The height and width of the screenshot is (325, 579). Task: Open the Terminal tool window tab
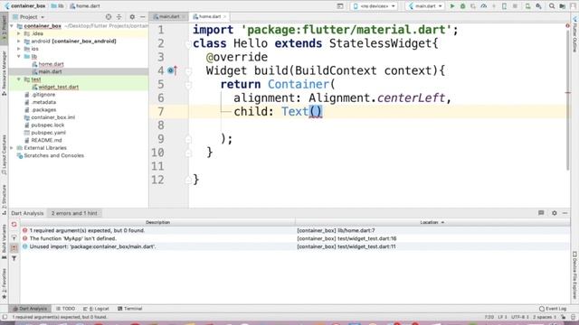(x=130, y=309)
